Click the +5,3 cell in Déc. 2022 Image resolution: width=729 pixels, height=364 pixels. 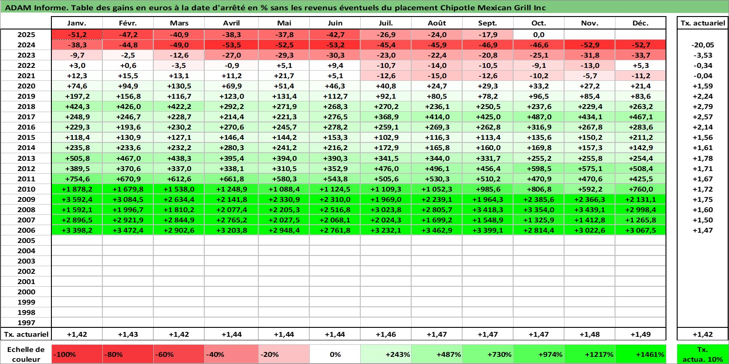tap(641, 65)
